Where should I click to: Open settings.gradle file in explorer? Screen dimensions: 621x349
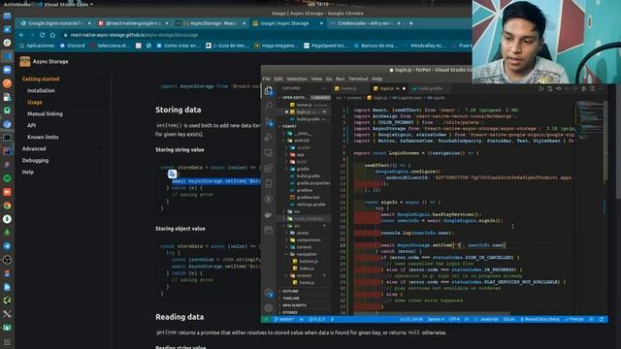[x=309, y=205]
